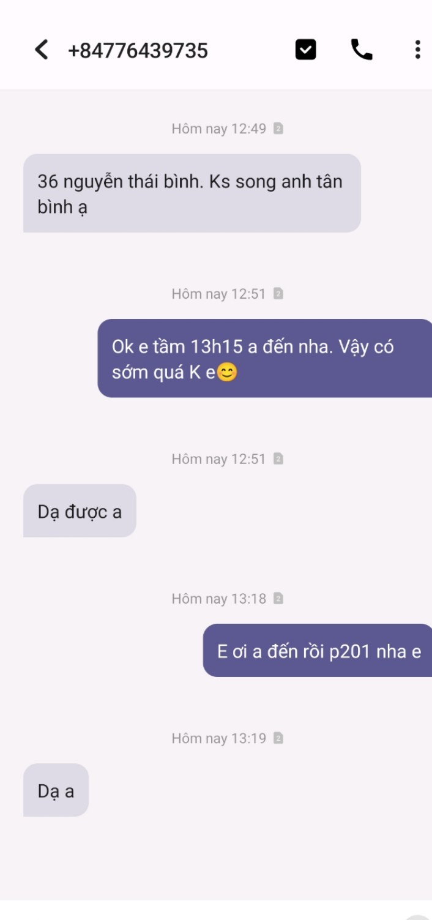The width and height of the screenshot is (432, 920).
Task: Tap the last "Dạ a" message bubble
Action: click(x=56, y=790)
